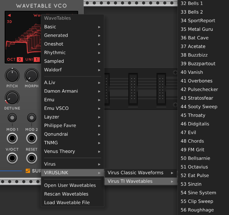Expand the Waldorf wavetable submenu

72,70
